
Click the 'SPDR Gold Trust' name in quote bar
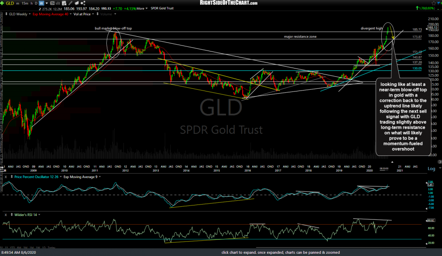pyautogui.click(x=162, y=8)
